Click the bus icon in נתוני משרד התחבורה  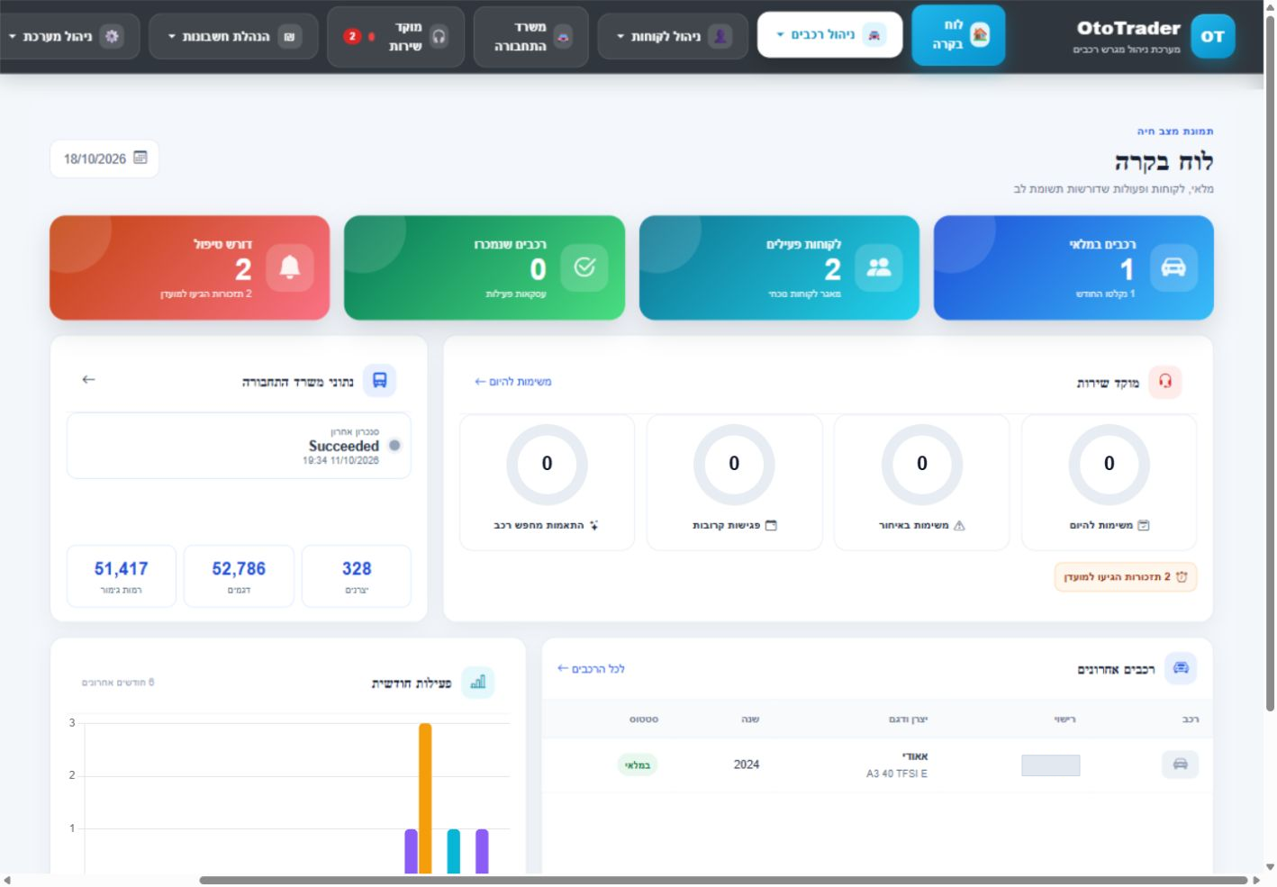coord(379,381)
